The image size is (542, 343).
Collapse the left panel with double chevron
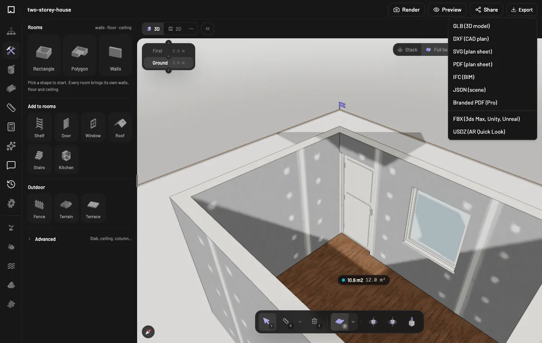[x=208, y=29]
